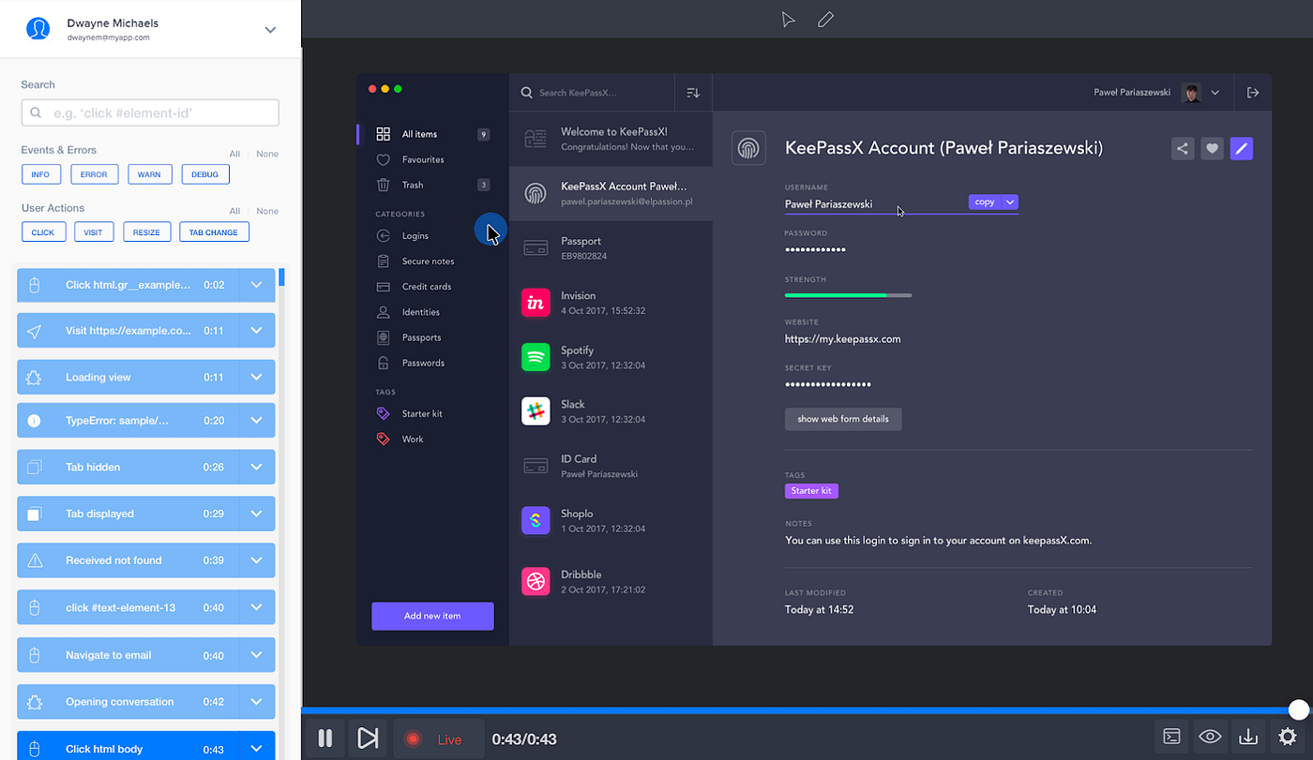Toggle the ERROR event filter

(94, 174)
